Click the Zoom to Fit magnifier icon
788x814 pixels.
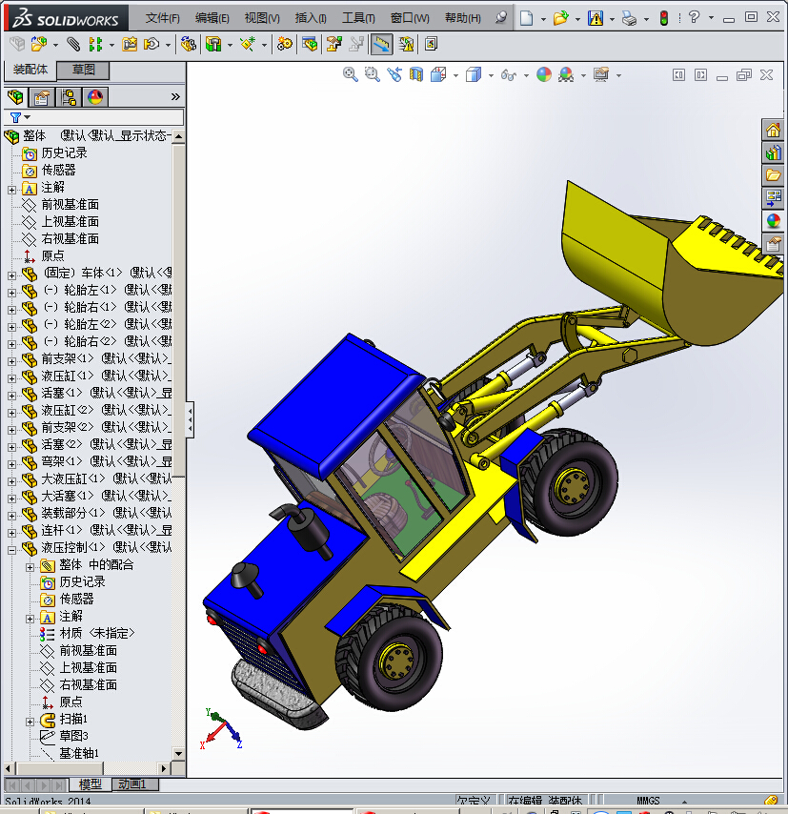click(351, 74)
